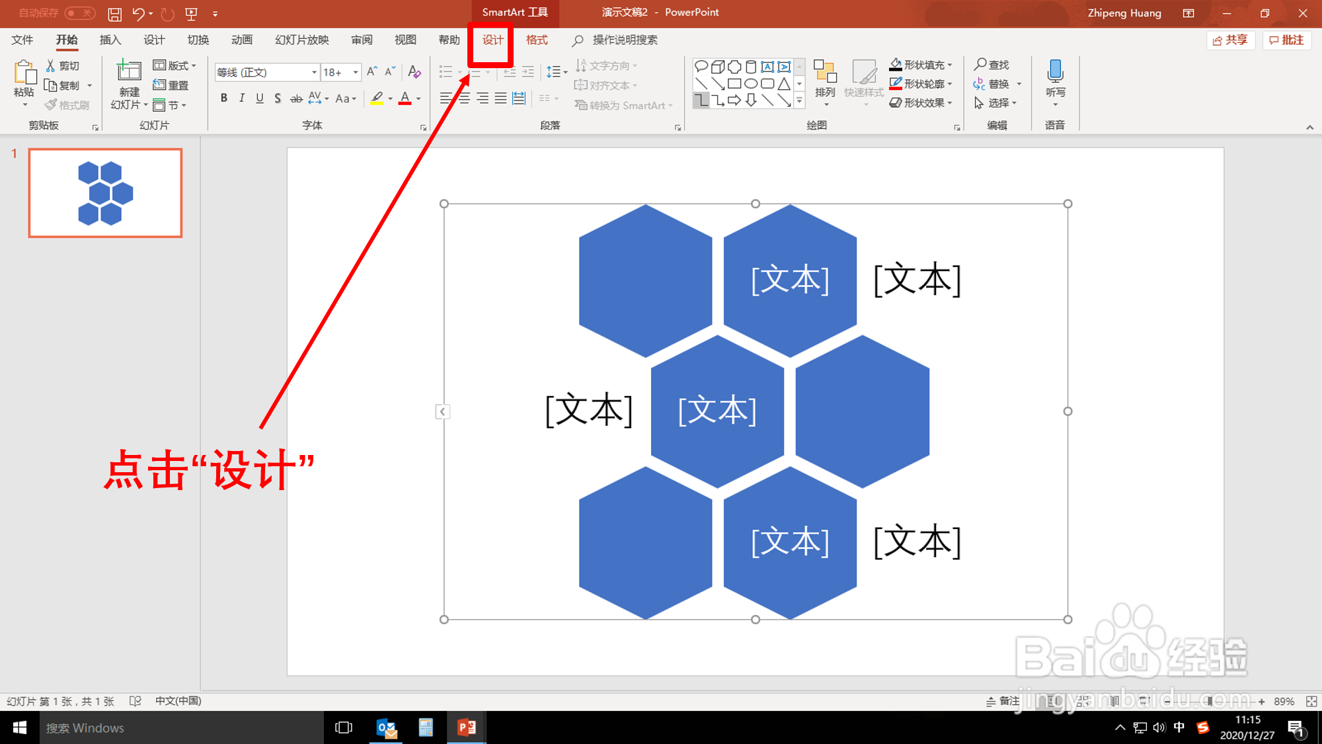Click the Share button
Screen dimensions: 1322x744
point(1230,40)
